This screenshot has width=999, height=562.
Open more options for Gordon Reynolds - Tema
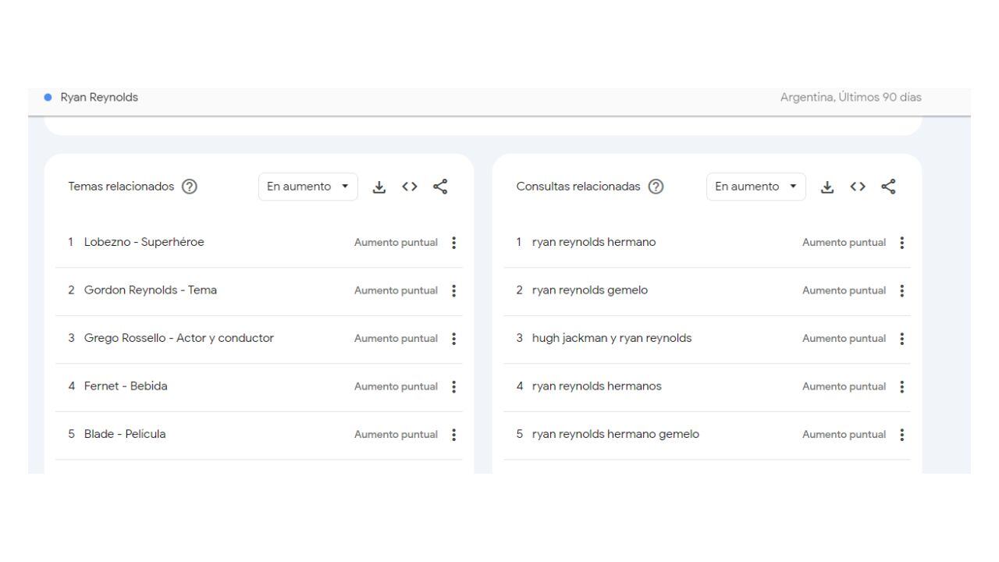454,290
